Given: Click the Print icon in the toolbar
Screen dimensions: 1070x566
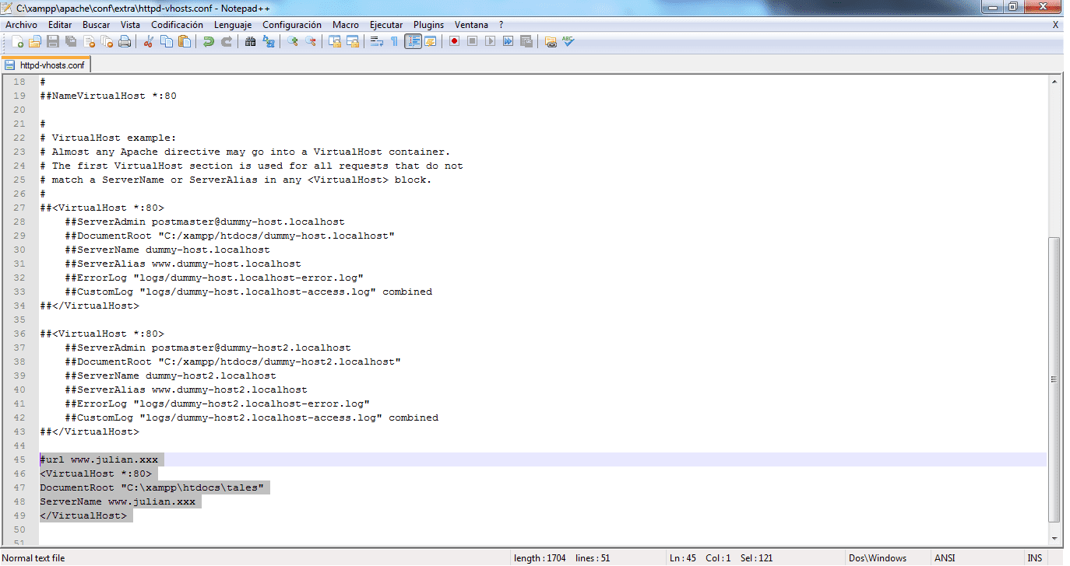Looking at the screenshot, I should (125, 41).
